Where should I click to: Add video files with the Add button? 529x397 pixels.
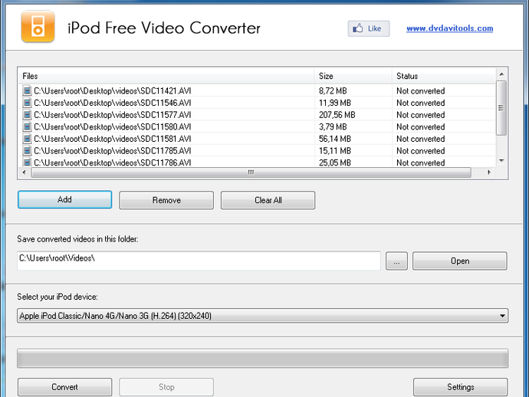pos(64,200)
